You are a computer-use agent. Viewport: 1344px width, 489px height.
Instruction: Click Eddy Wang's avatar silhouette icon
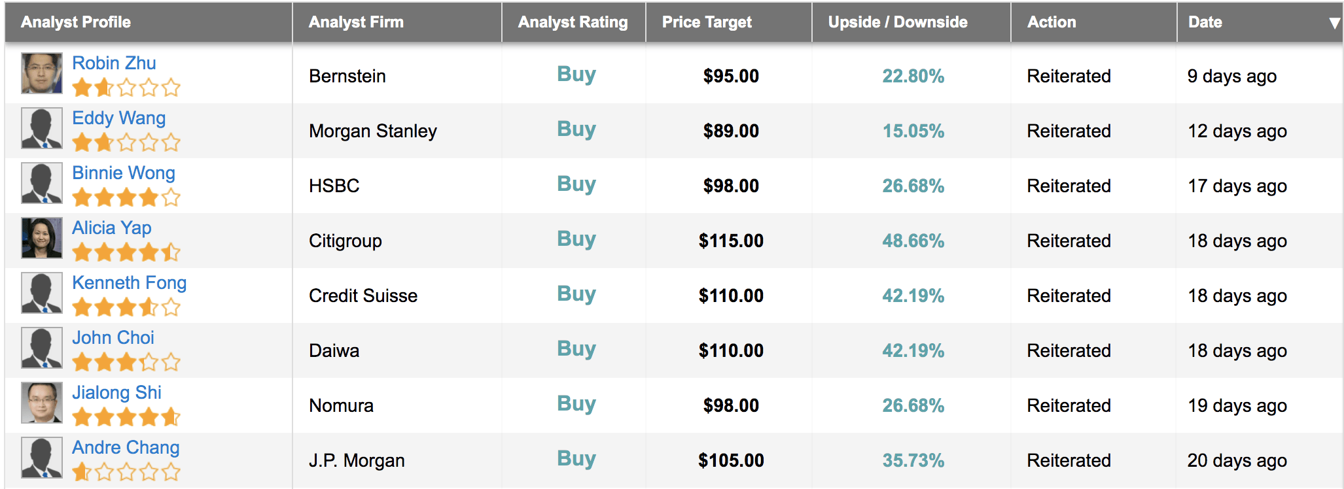point(42,128)
